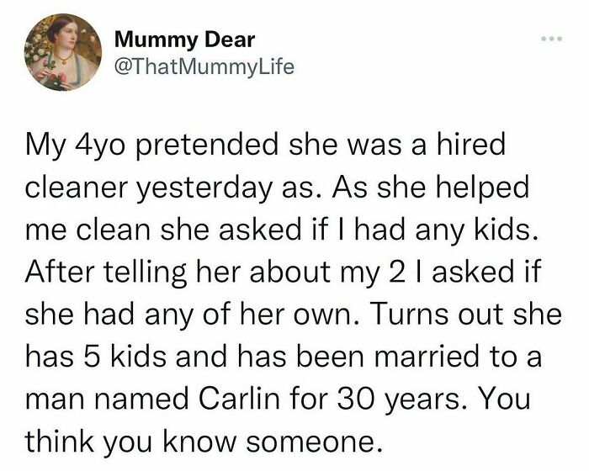
Task: Click the word "cleaner" in the tweet
Action: [77, 187]
